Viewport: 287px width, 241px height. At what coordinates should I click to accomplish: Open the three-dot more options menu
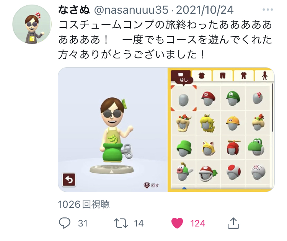click(268, 10)
